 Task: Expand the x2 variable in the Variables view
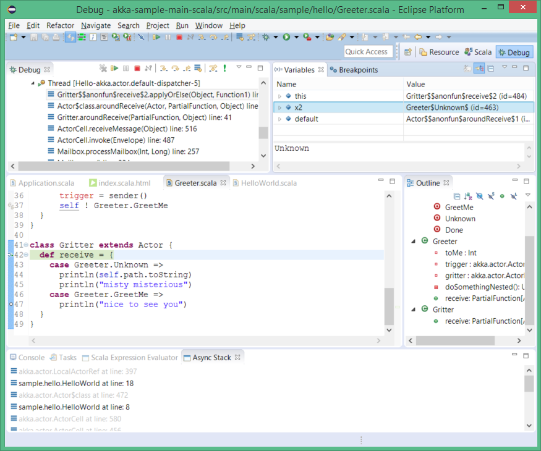tap(279, 107)
